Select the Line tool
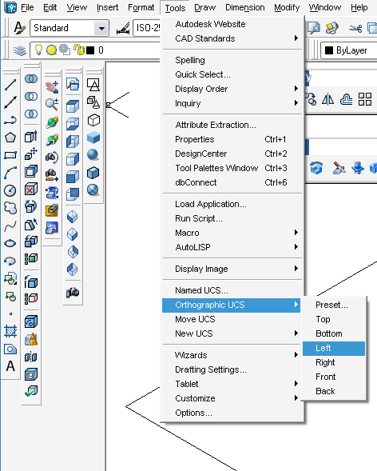Image resolution: width=377 pixels, height=471 pixels. pyautogui.click(x=10, y=85)
